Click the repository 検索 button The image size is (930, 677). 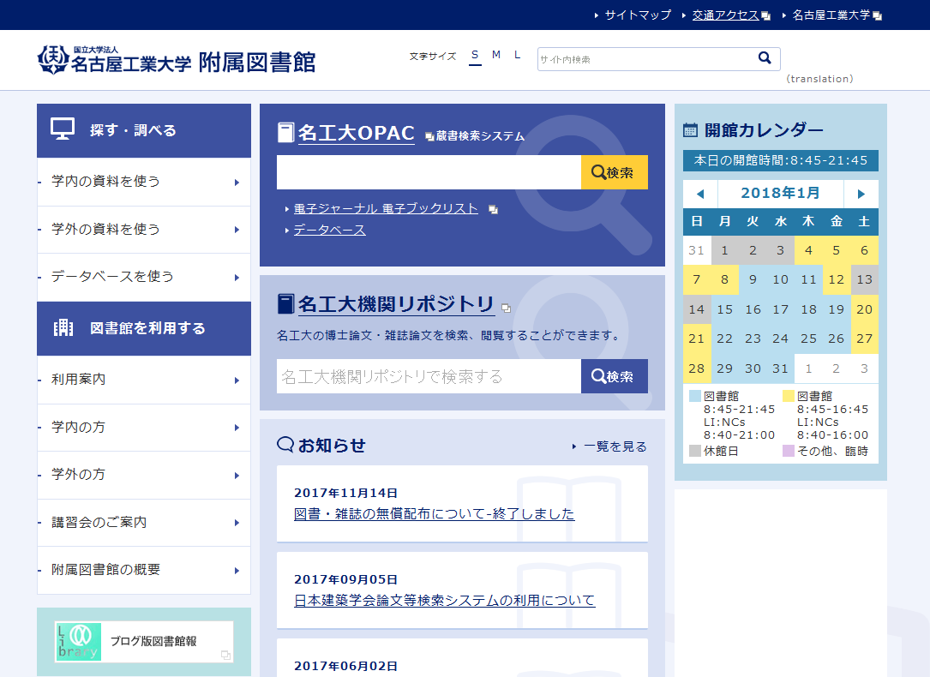[615, 376]
